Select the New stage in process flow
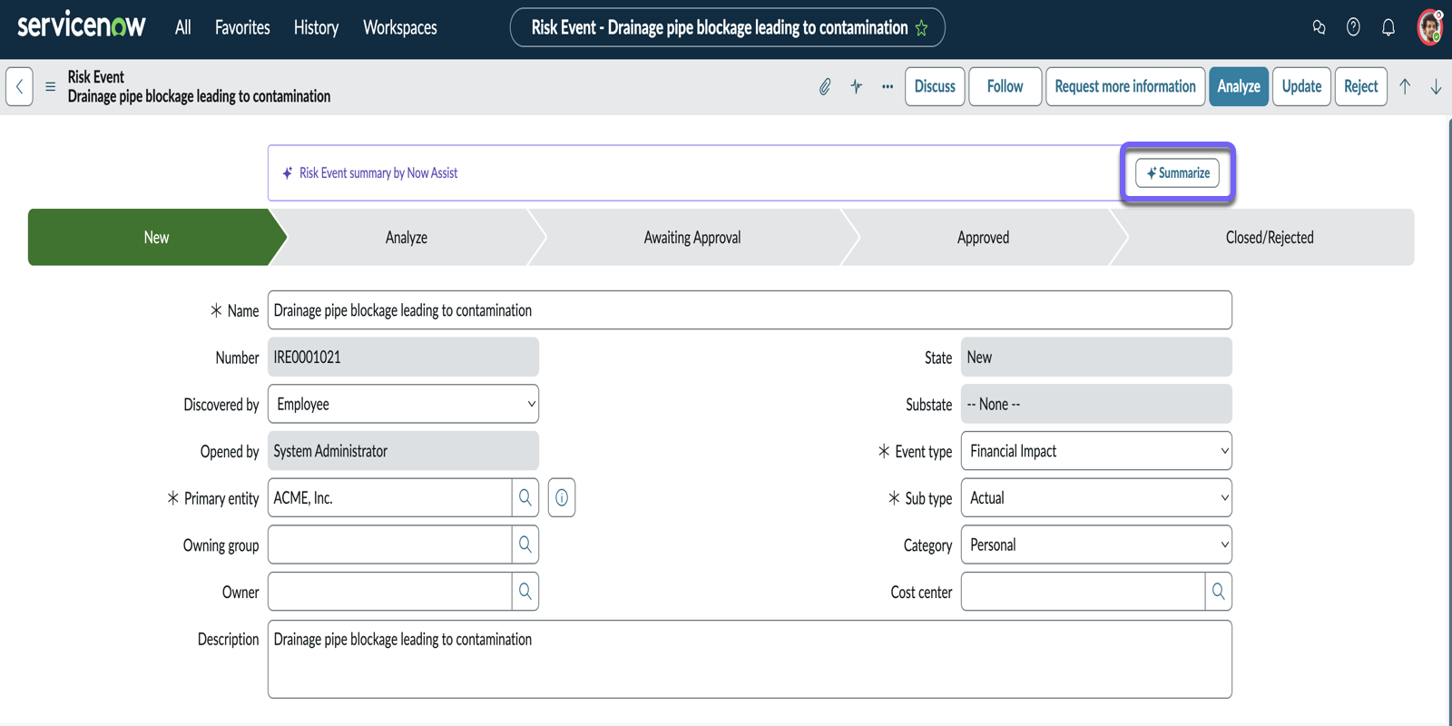 [x=156, y=237]
